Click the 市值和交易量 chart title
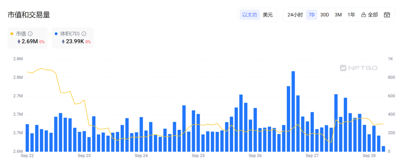This screenshot has width=400, height=165. [29, 15]
